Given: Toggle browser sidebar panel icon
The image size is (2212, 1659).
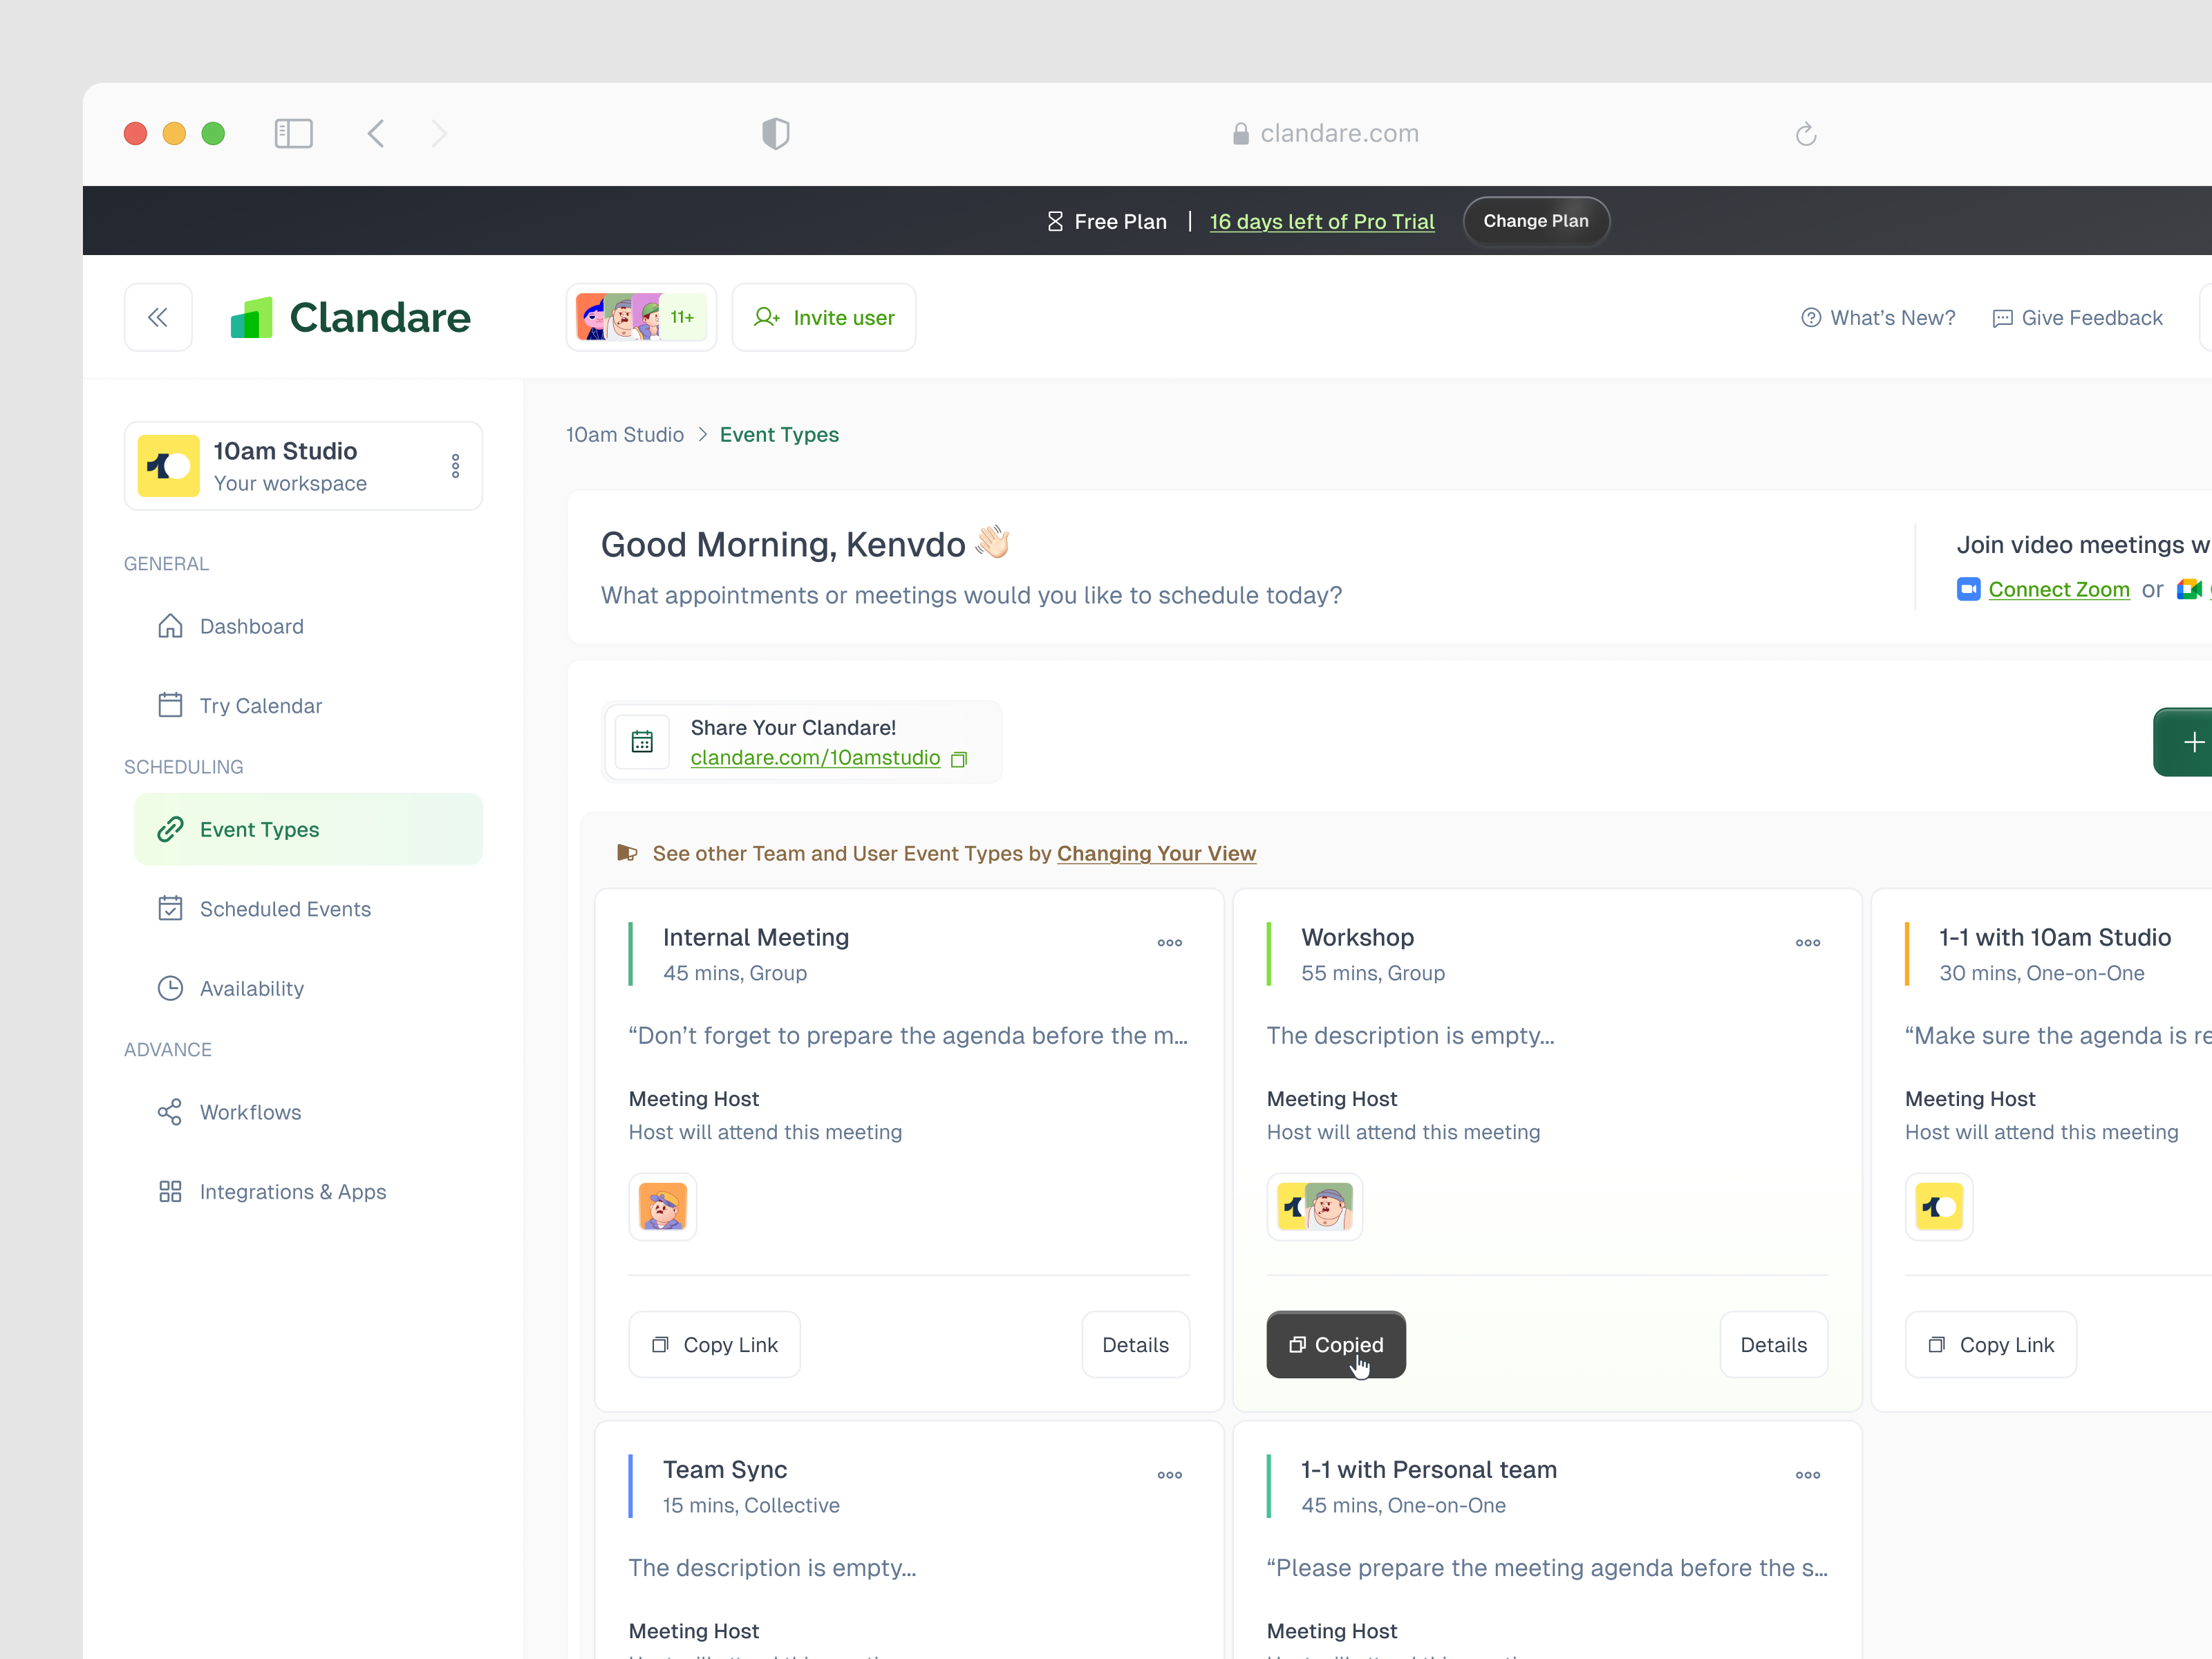Looking at the screenshot, I should [294, 134].
